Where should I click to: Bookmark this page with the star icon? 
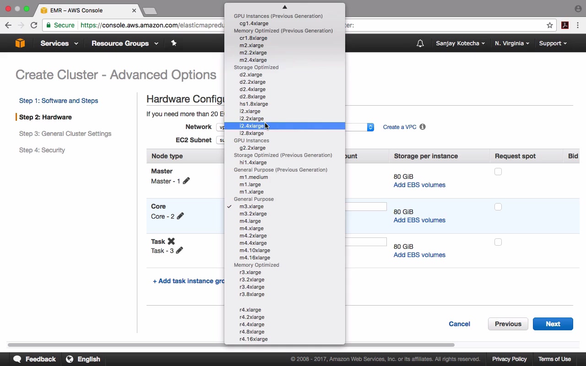[550, 25]
